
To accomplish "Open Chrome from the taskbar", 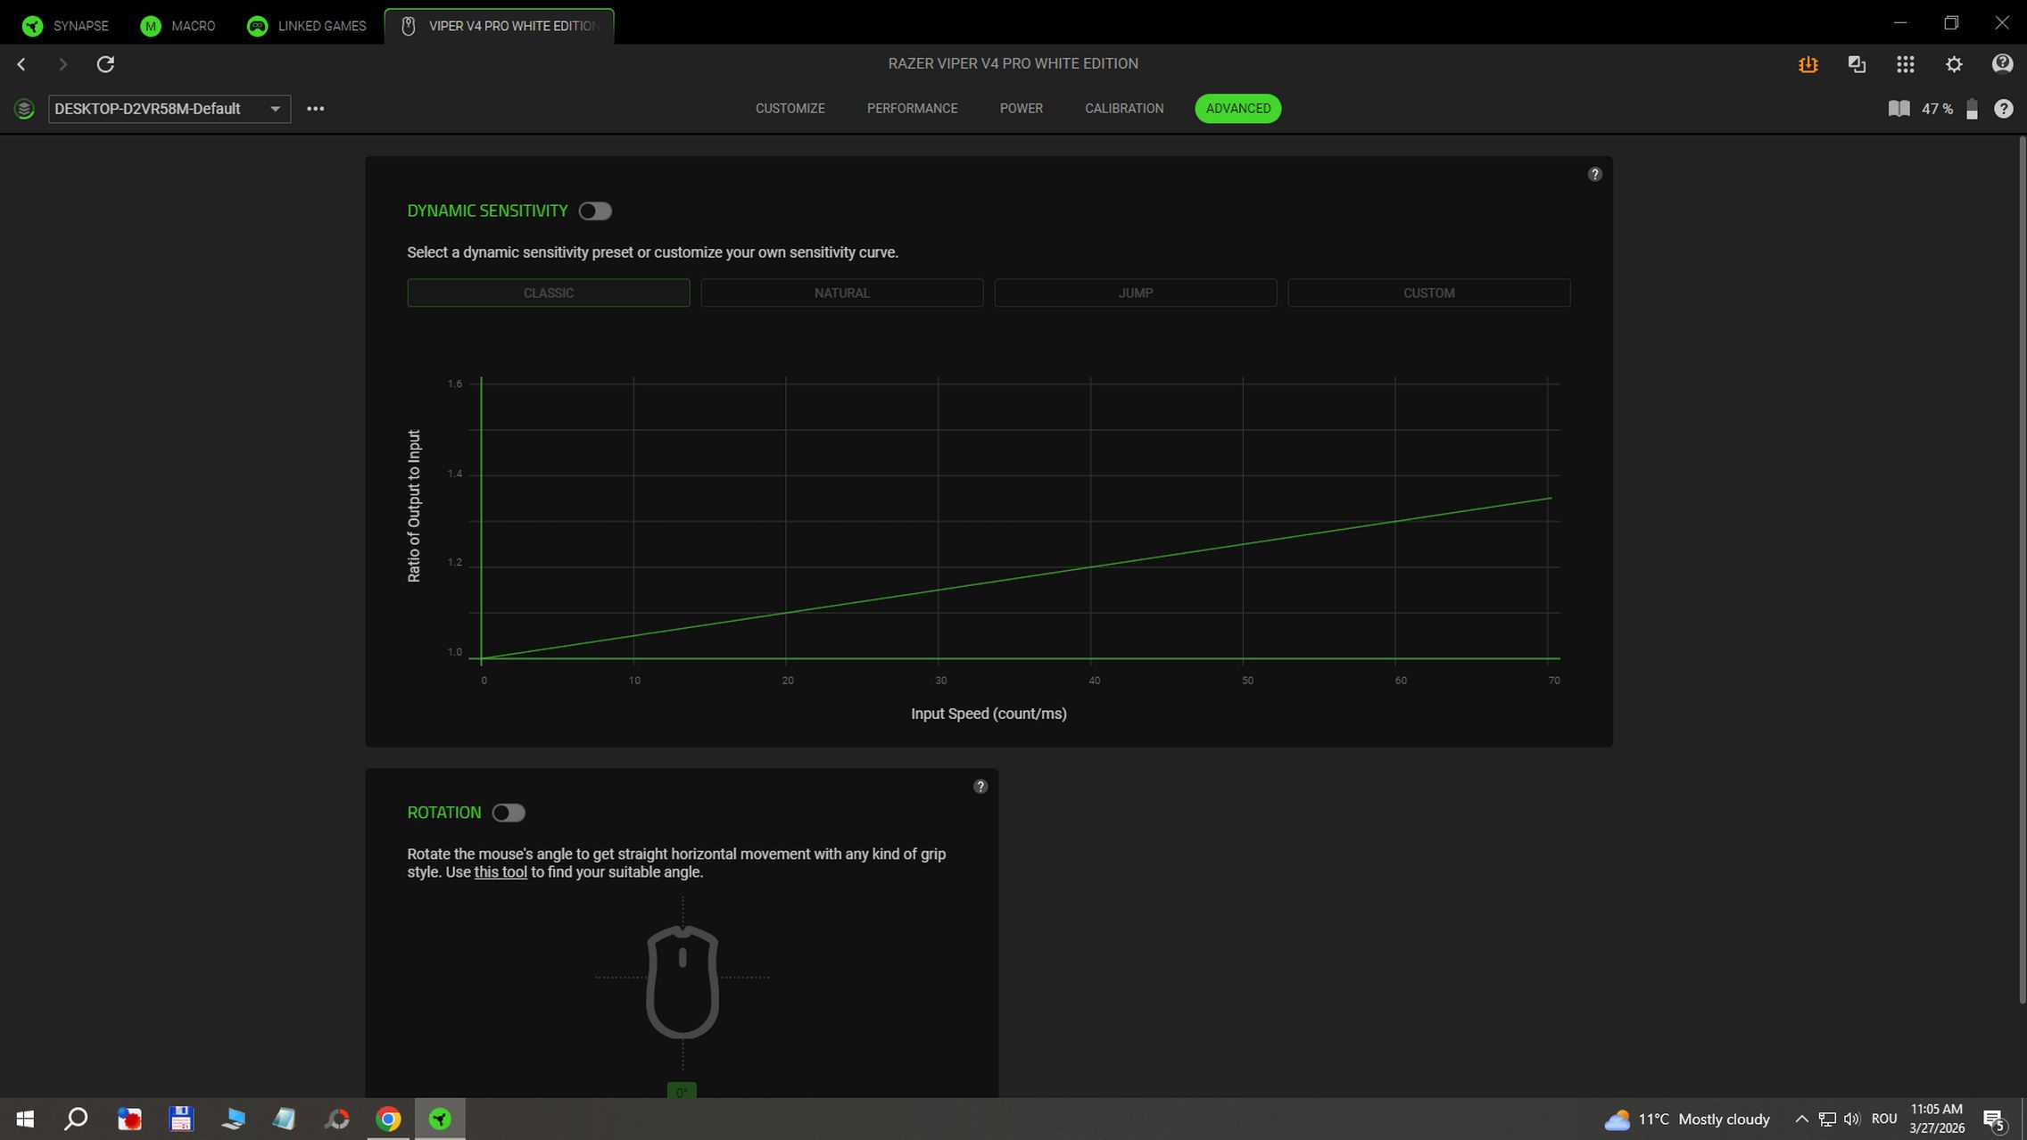I will tap(388, 1119).
